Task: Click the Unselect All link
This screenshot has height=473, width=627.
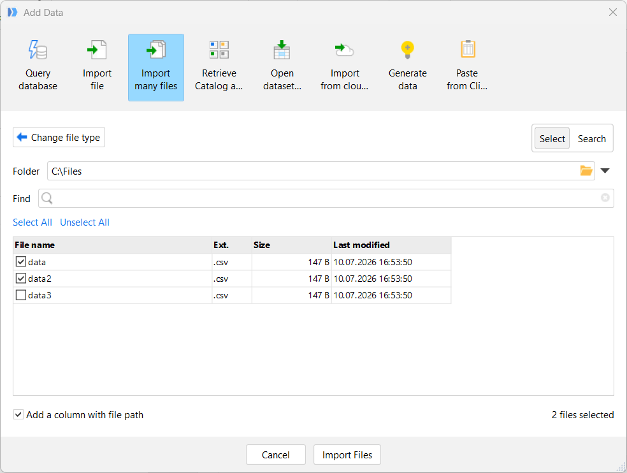Action: [x=85, y=222]
